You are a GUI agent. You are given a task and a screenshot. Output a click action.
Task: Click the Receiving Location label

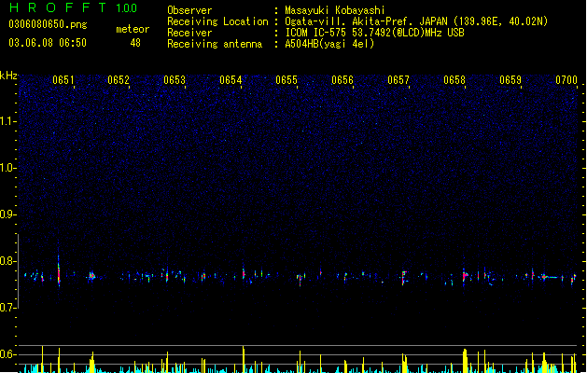(217, 21)
